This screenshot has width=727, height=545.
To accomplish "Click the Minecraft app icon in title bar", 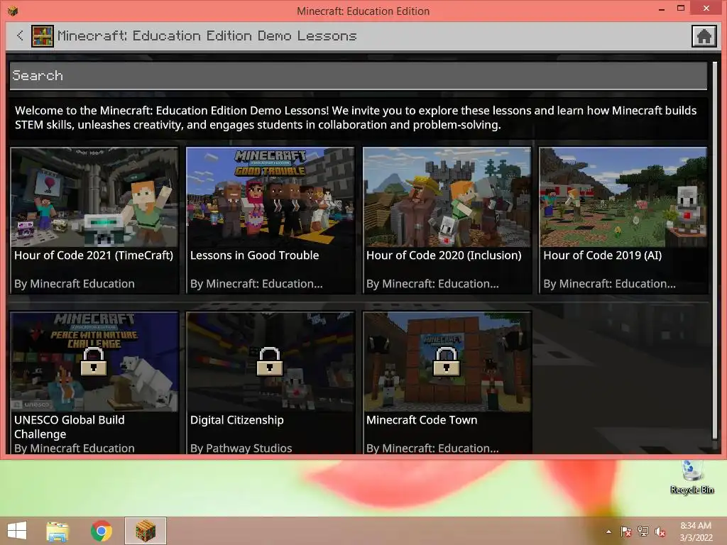I will [x=13, y=10].
